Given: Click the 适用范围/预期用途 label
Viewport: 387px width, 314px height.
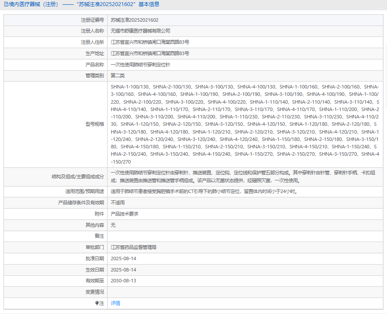Looking at the screenshot, I should 85,191.
